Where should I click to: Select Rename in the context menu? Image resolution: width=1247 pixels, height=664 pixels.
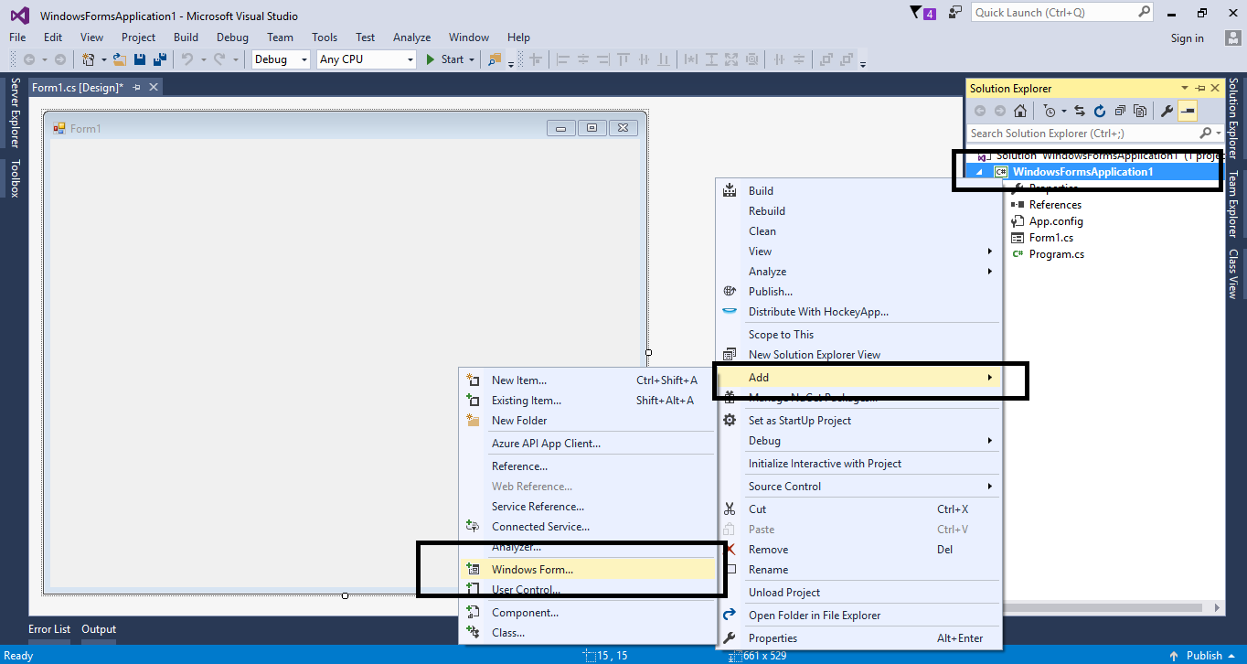point(859,570)
